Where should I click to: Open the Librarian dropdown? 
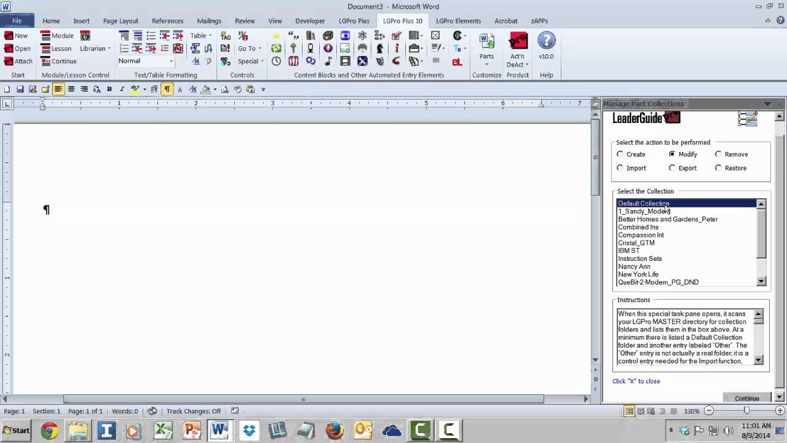pos(95,49)
